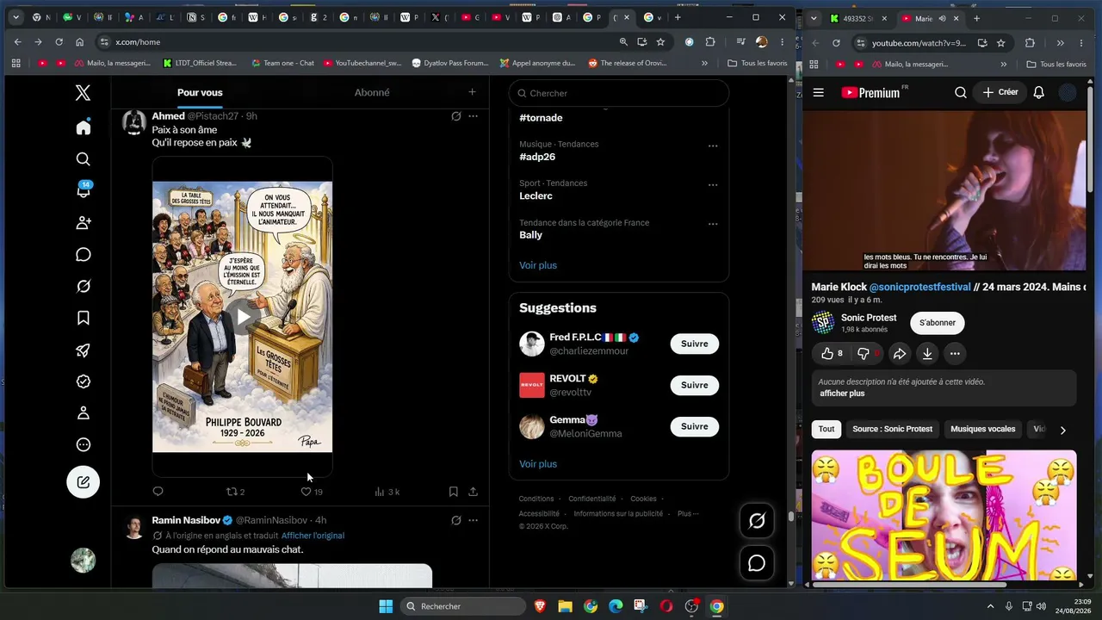Share Ahmed's post via share icon
This screenshot has width=1102, height=620.
tap(473, 492)
